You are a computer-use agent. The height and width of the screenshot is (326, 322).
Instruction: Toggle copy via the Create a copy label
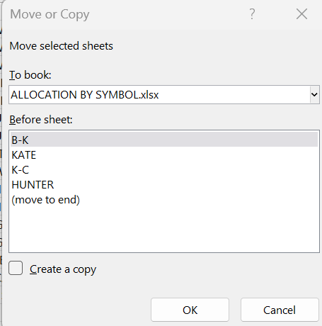pos(63,269)
